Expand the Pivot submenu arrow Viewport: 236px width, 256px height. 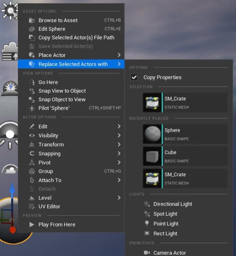pyautogui.click(x=119, y=163)
